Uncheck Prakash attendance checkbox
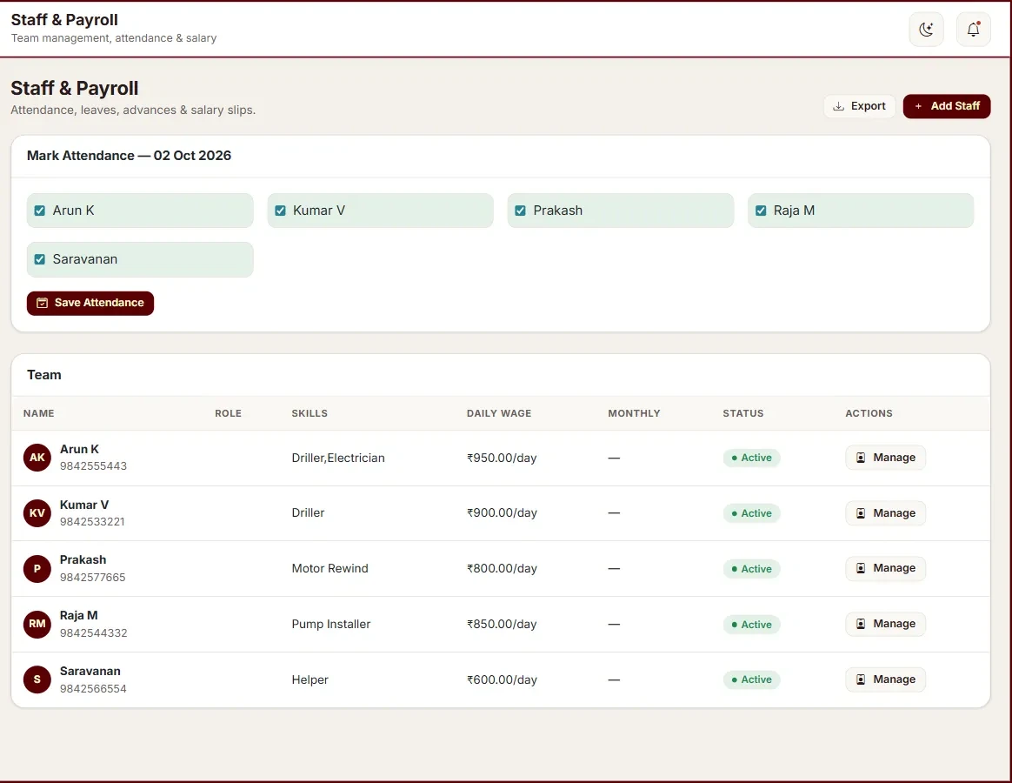The image size is (1012, 783). tap(520, 211)
